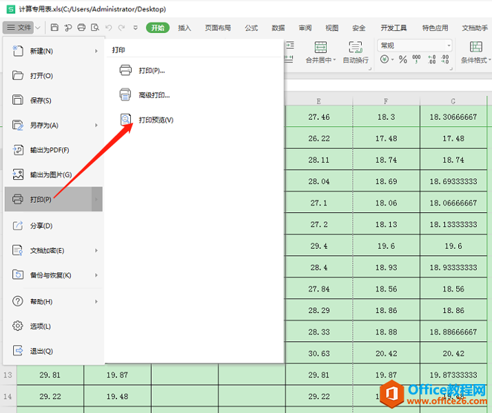Click the 文件 menu button
The height and width of the screenshot is (413, 492).
19,28
